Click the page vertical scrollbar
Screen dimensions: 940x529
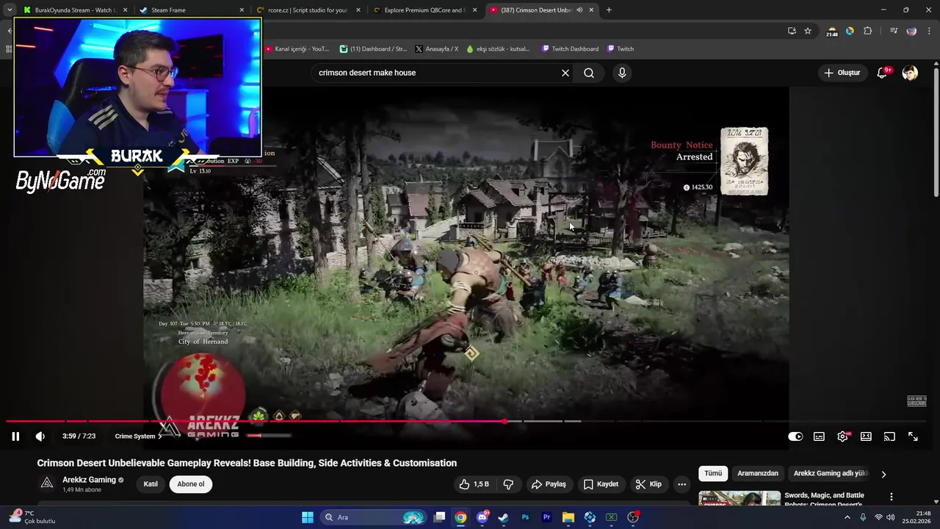click(x=936, y=131)
